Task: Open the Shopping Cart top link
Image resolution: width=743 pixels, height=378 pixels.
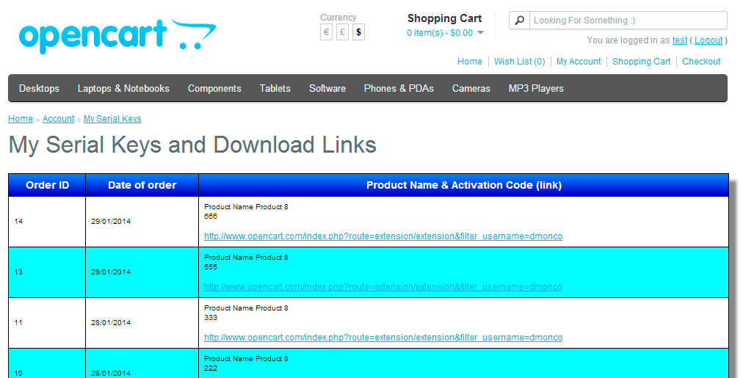Action: [641, 62]
